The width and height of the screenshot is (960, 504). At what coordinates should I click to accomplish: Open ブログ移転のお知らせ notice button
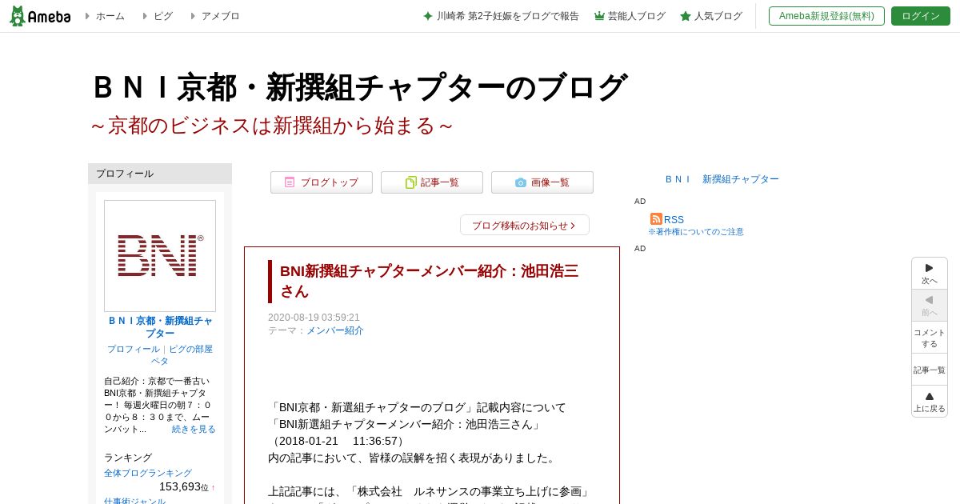pos(525,225)
